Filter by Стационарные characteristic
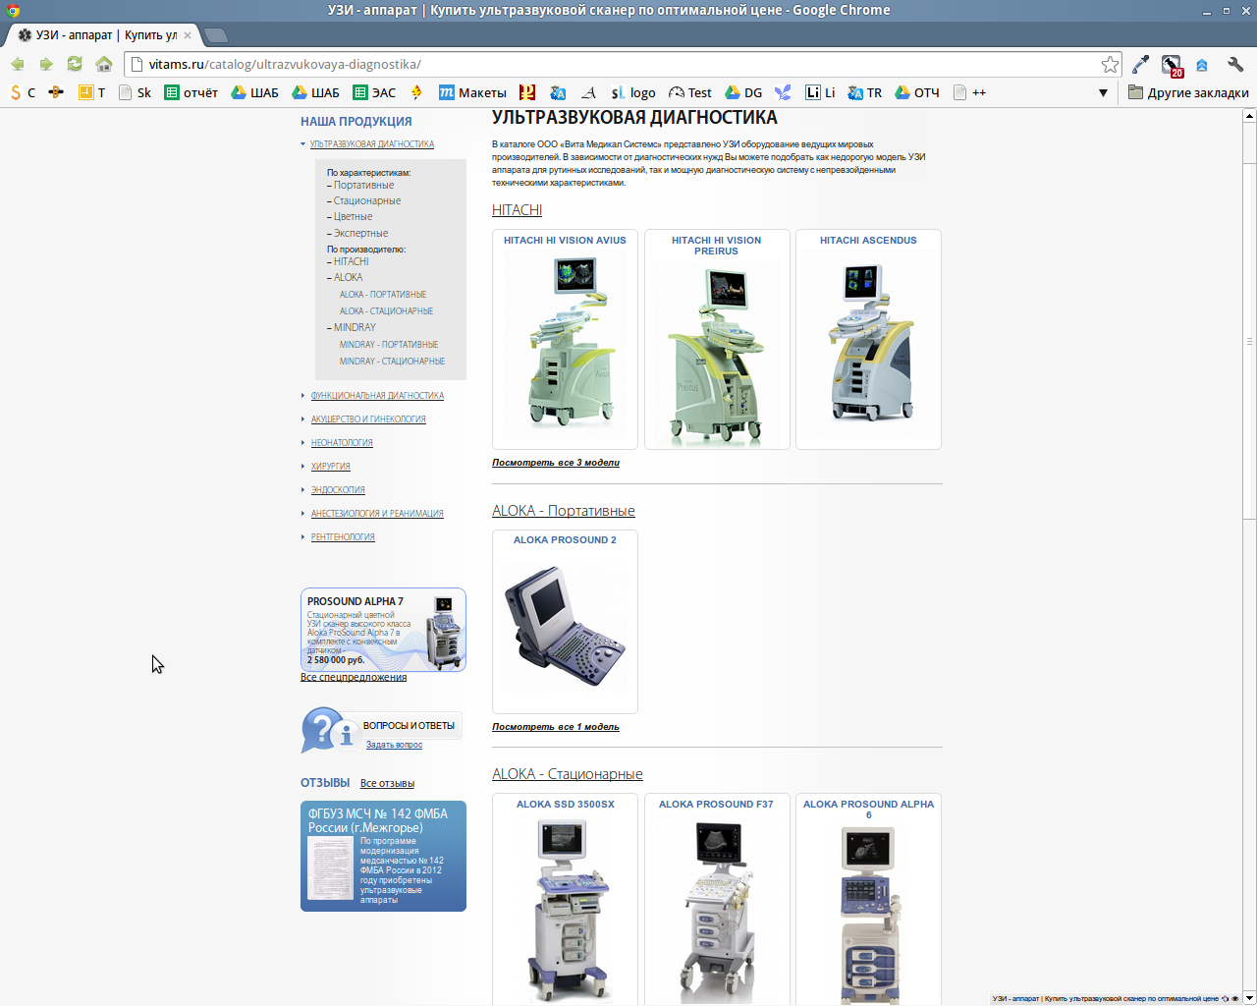1257x1006 pixels. (367, 200)
